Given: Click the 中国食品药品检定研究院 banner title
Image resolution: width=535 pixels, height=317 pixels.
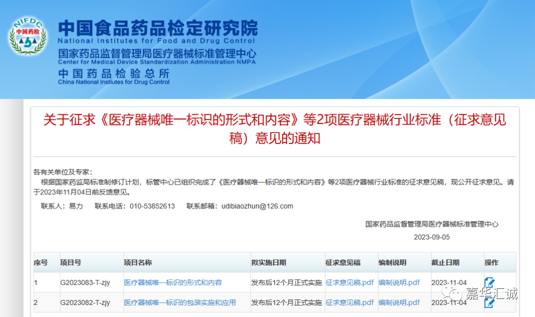Looking at the screenshot, I should click(x=158, y=28).
